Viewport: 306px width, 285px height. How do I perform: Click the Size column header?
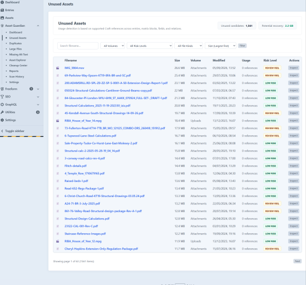[x=177, y=61]
